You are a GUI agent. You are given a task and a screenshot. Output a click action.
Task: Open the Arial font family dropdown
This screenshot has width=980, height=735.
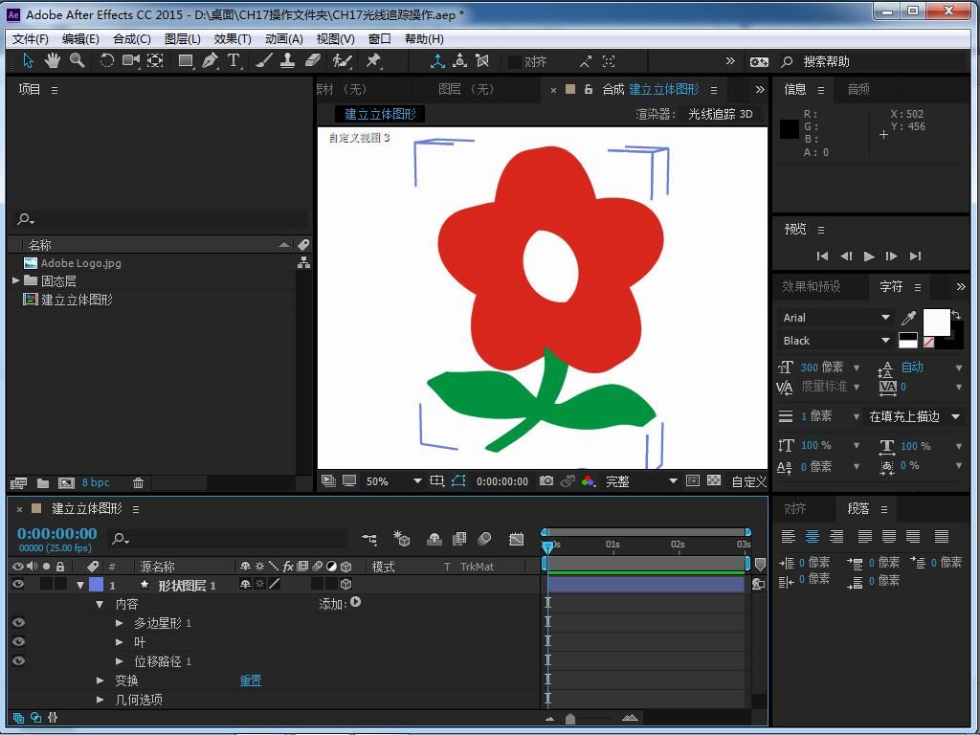click(x=835, y=318)
